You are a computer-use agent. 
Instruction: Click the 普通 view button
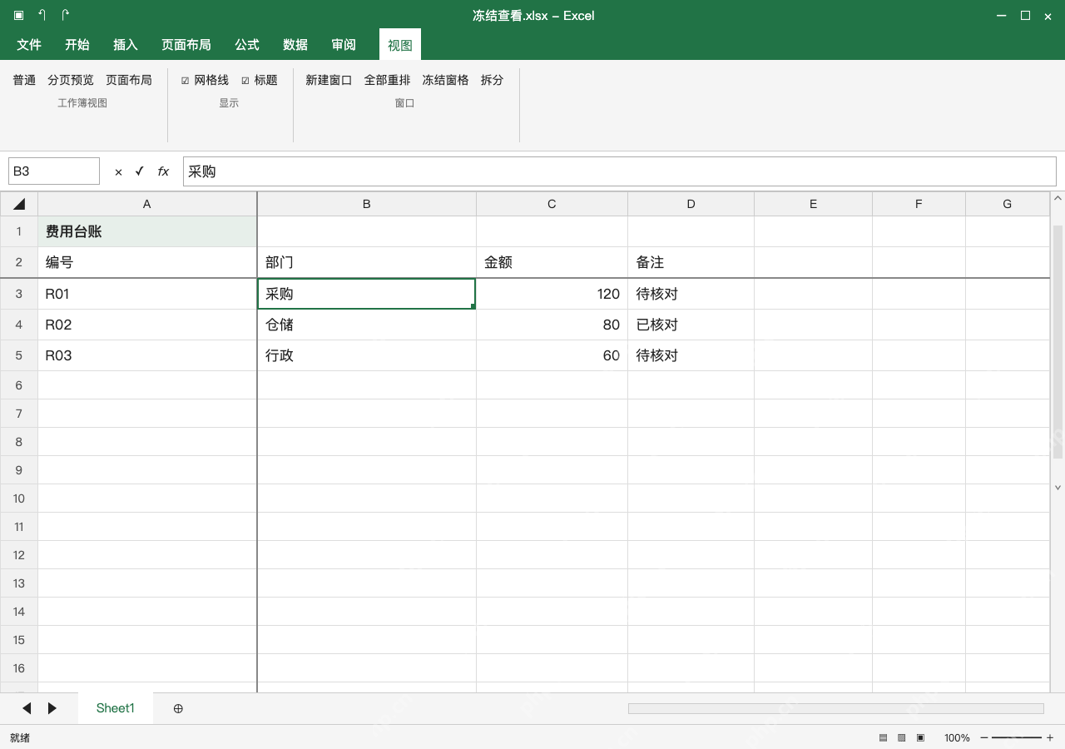(24, 80)
